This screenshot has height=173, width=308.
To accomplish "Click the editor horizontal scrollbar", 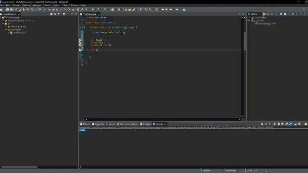I will pos(163,119).
